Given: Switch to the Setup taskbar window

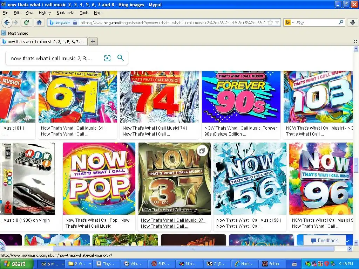Looking at the screenshot, I should click(x=272, y=264).
